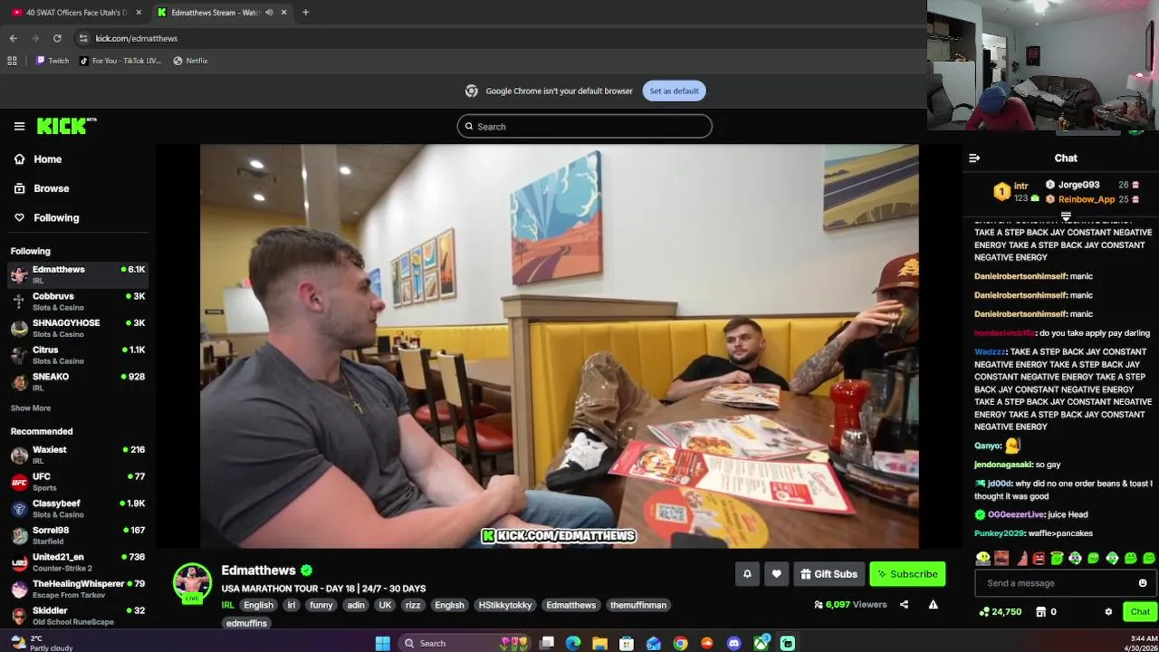Screen dimensions: 1159x652
Task: Focus the Kick search box
Action: 584,127
